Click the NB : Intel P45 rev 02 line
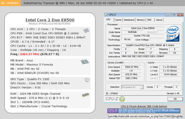The image size is (185, 119). (25, 69)
